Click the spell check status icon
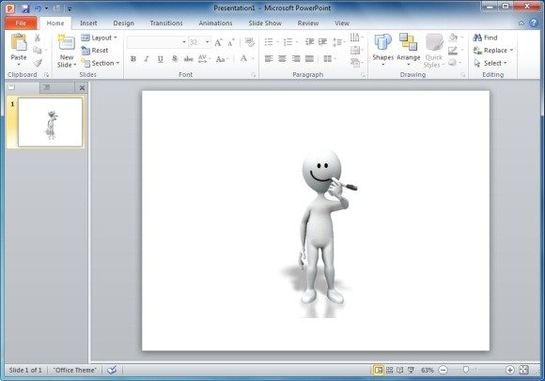Screen dimensions: 545x381 point(112,370)
